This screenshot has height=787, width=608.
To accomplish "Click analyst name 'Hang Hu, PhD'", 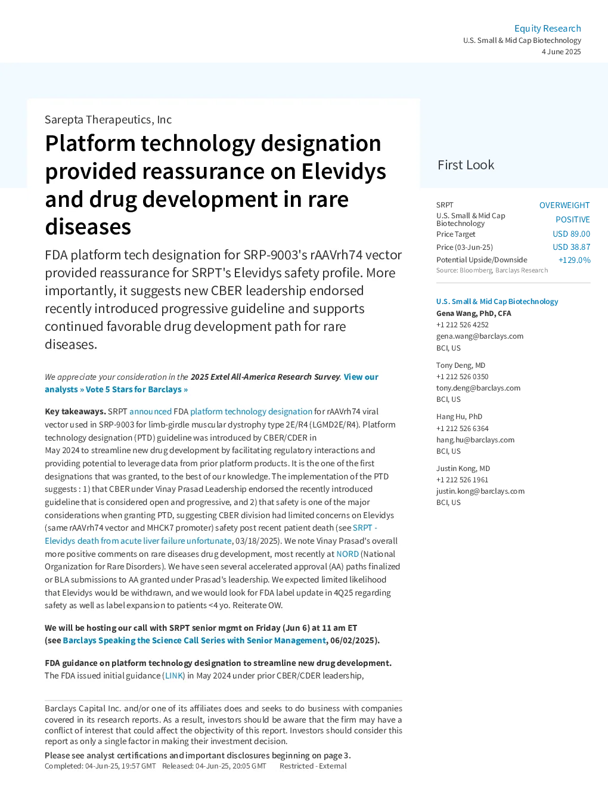I will (x=459, y=417).
